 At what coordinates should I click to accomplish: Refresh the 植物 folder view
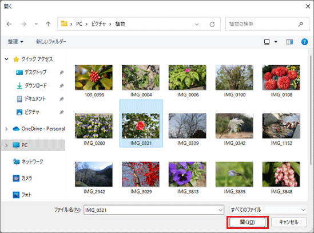[x=212, y=24]
